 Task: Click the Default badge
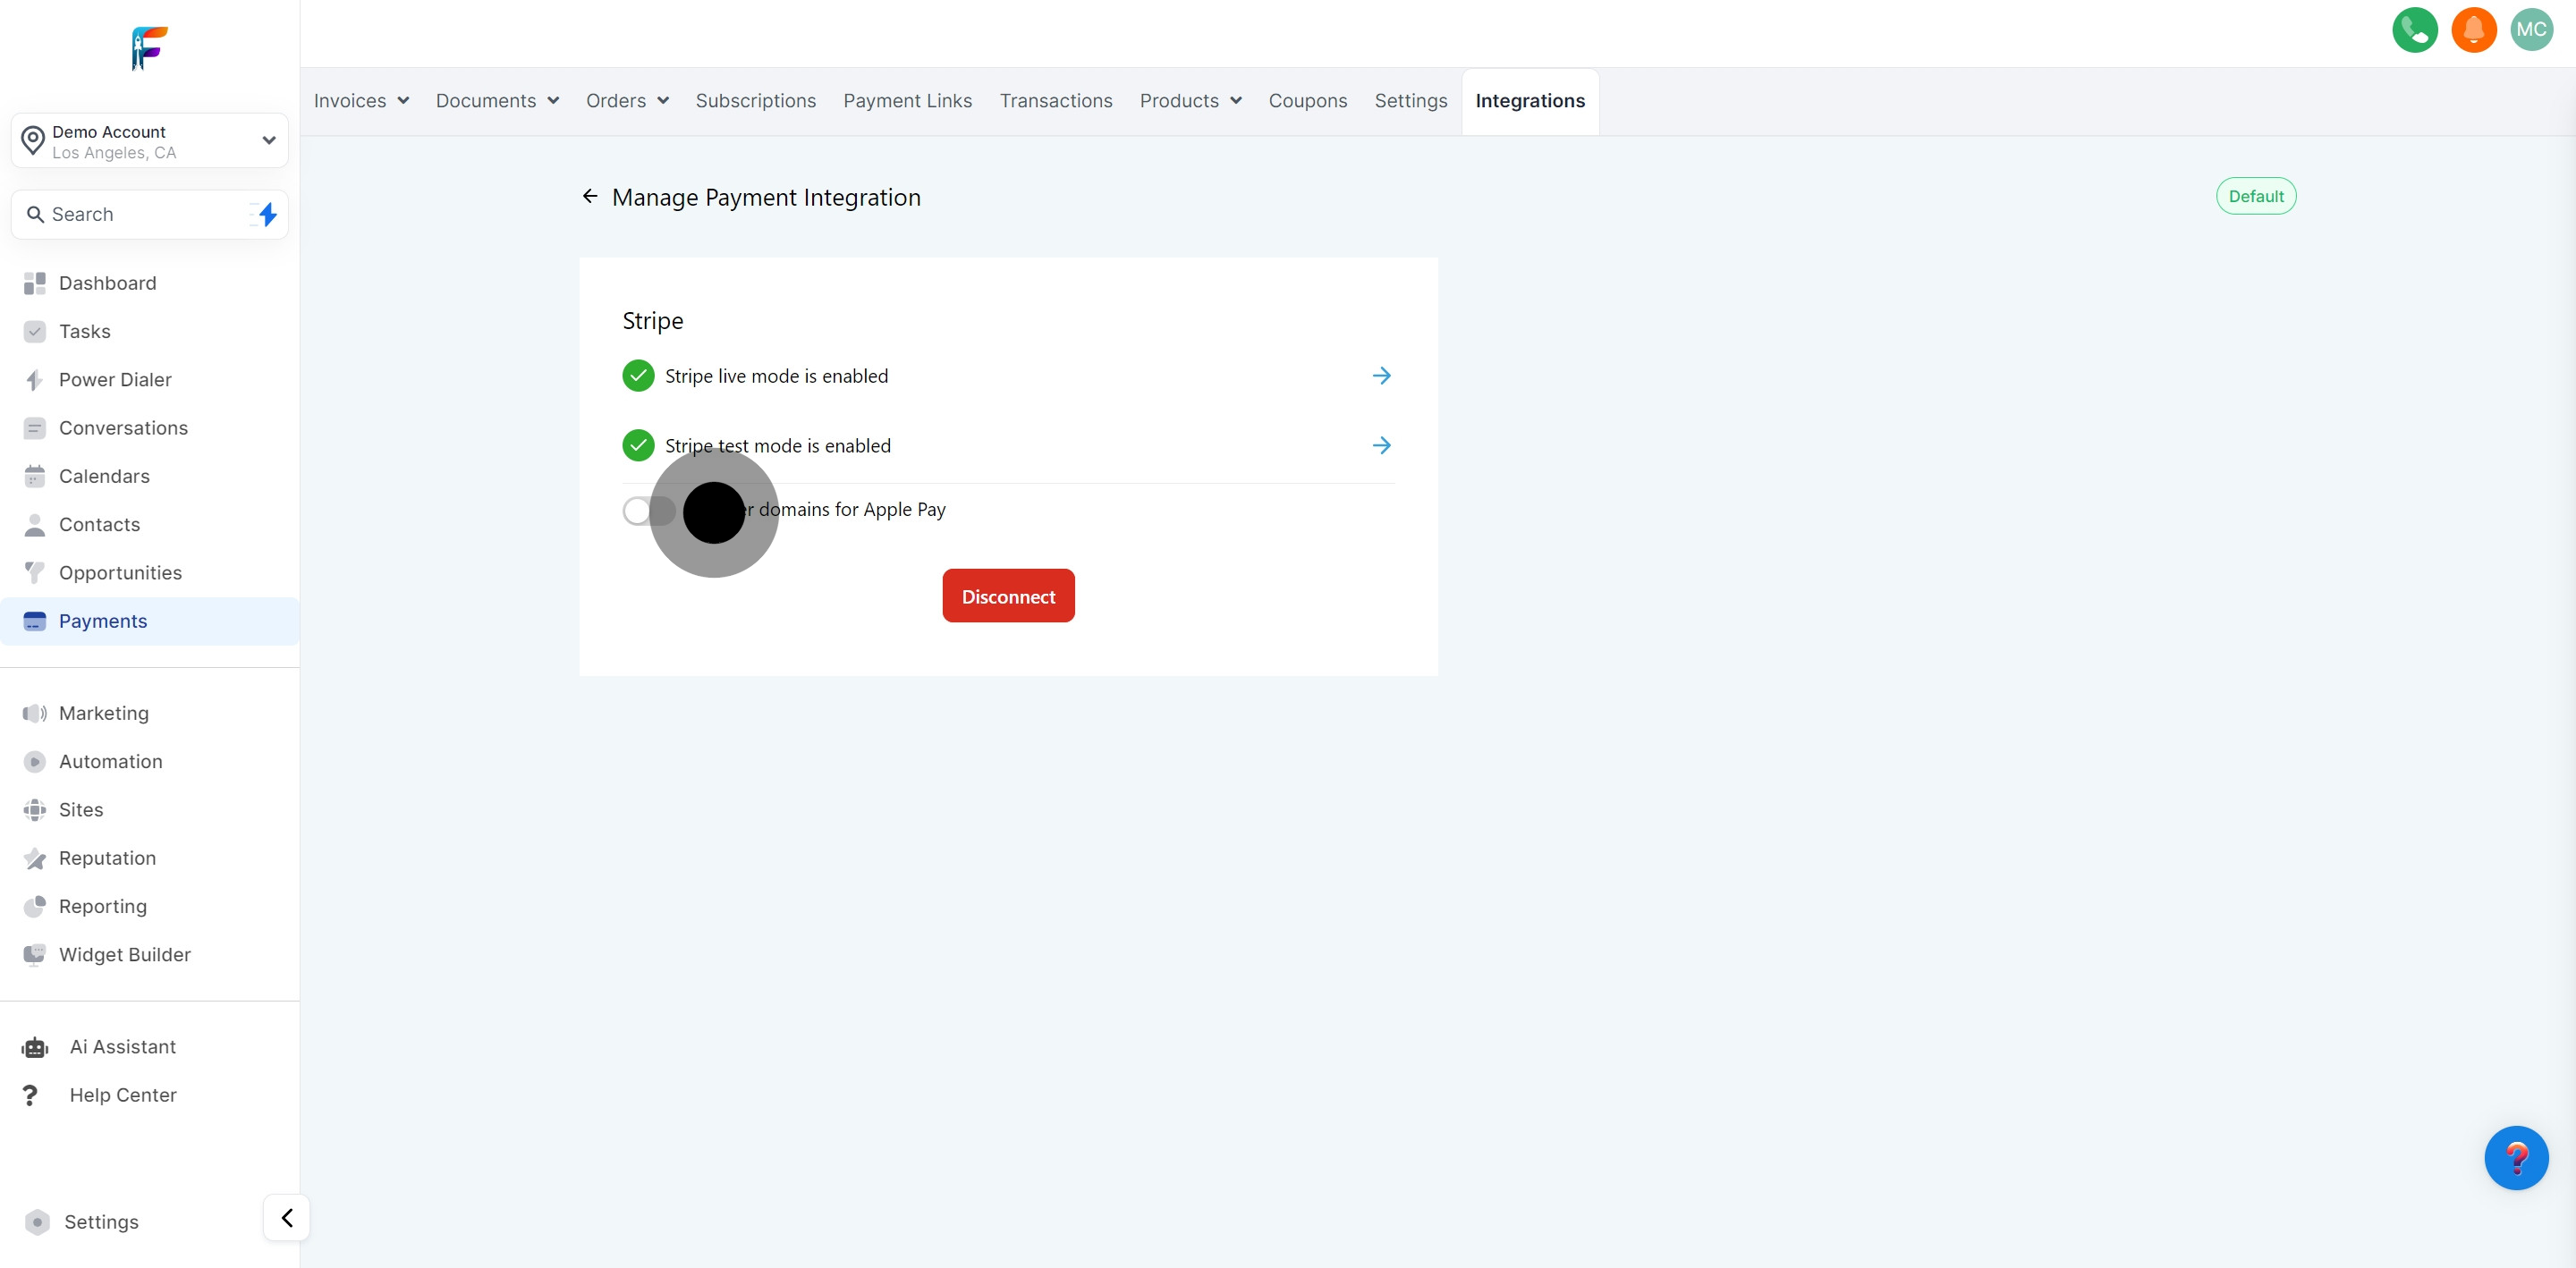[x=2255, y=196]
